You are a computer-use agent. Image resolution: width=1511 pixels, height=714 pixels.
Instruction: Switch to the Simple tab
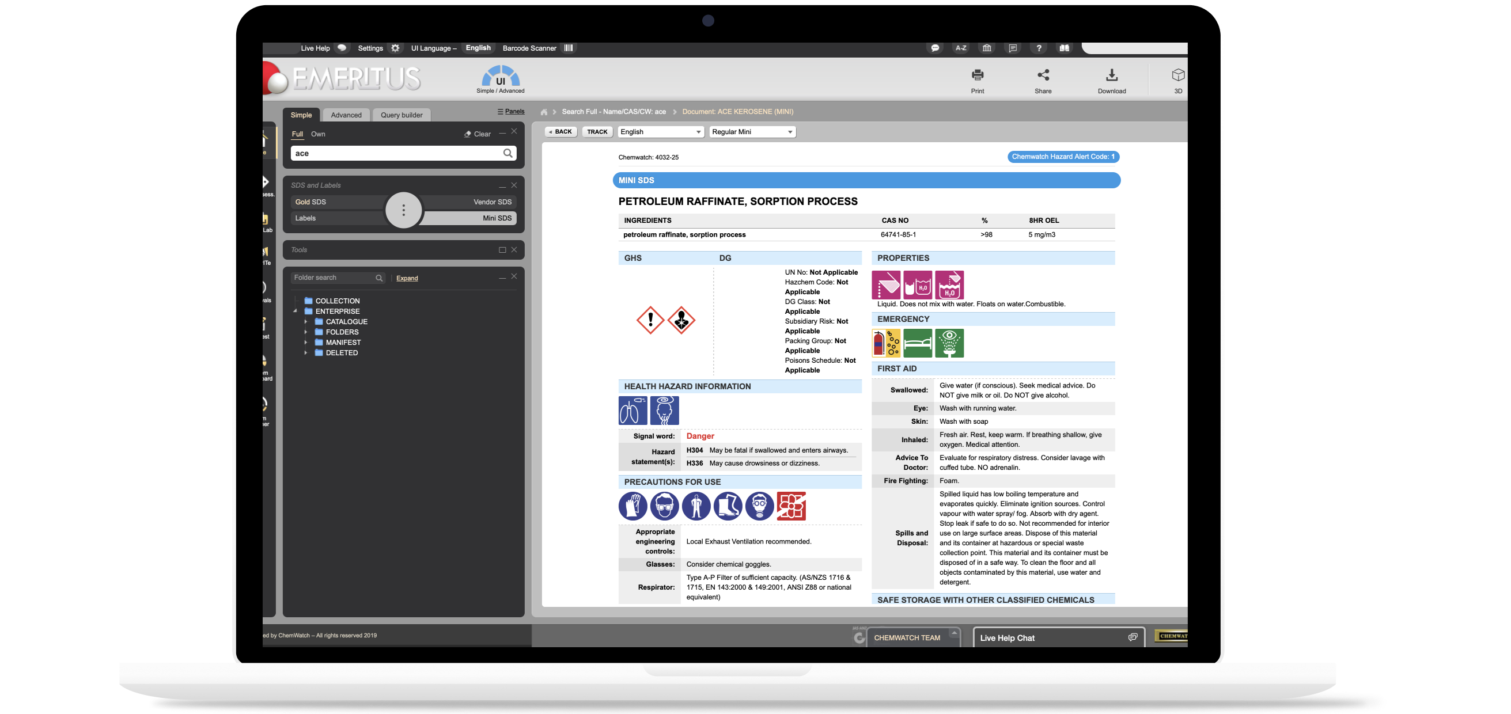click(301, 115)
